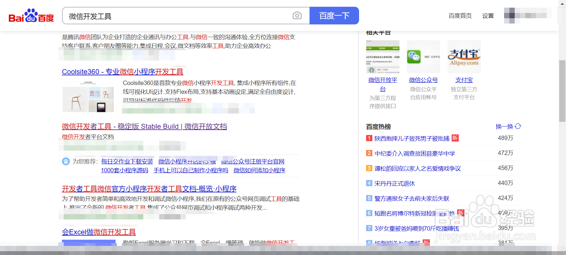Image resolution: width=566 pixels, height=255 pixels.
Task: Click recommended 微信公众号注册平台官网 link
Action: pos(253,161)
